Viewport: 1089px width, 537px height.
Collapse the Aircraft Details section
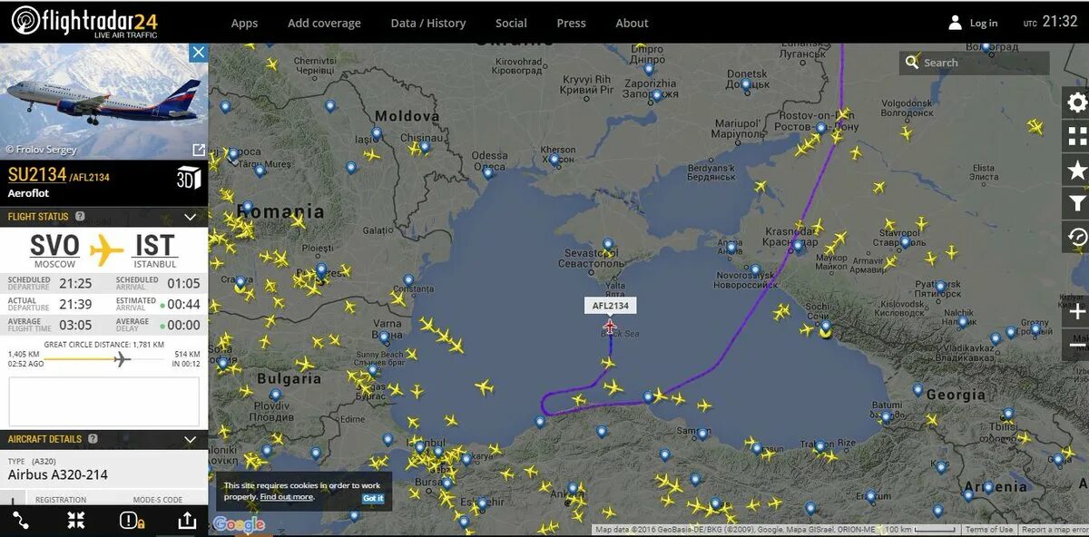coord(191,439)
